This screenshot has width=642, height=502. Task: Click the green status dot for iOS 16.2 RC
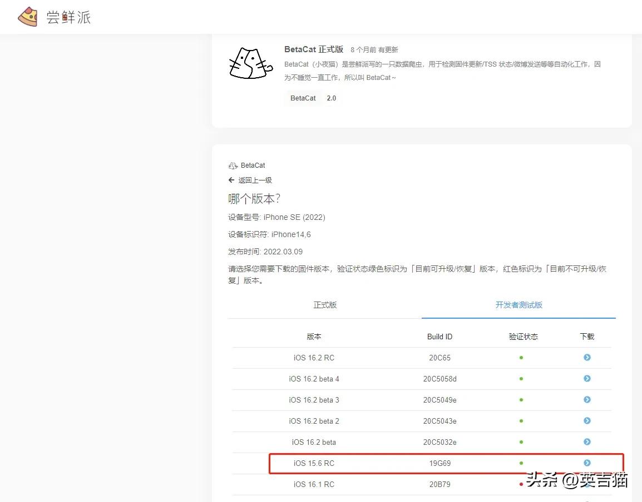coord(521,358)
